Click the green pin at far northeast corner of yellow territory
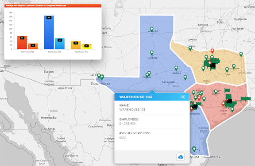 (x=241, y=54)
